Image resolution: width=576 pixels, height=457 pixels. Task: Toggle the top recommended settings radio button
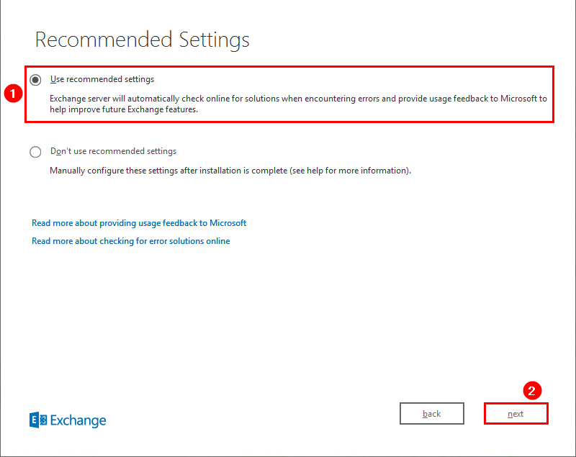(35, 79)
